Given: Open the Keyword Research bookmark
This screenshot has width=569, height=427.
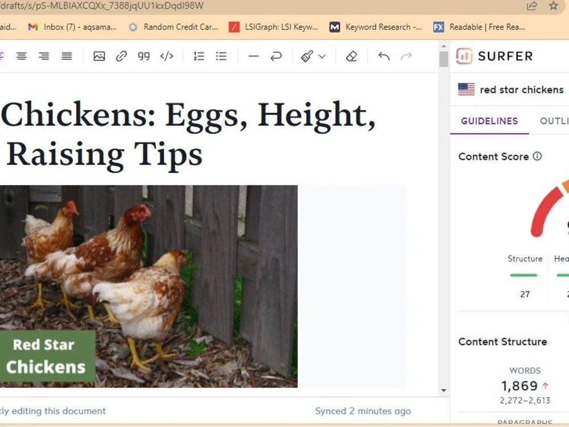Looking at the screenshot, I should [x=376, y=27].
